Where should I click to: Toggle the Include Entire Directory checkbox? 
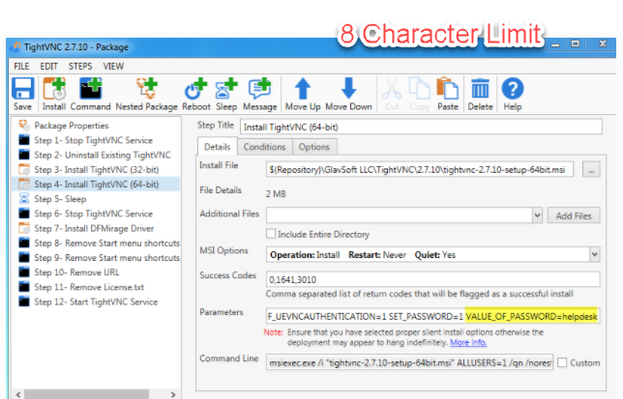click(271, 234)
